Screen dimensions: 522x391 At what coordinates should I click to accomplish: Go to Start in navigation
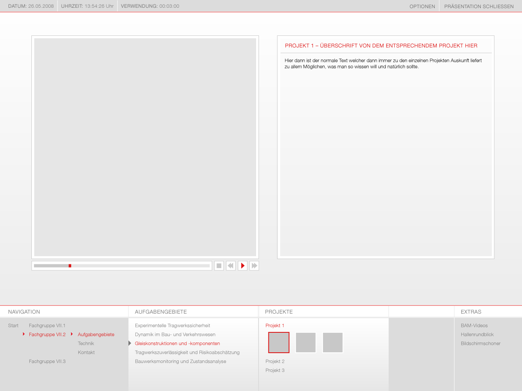(x=13, y=325)
